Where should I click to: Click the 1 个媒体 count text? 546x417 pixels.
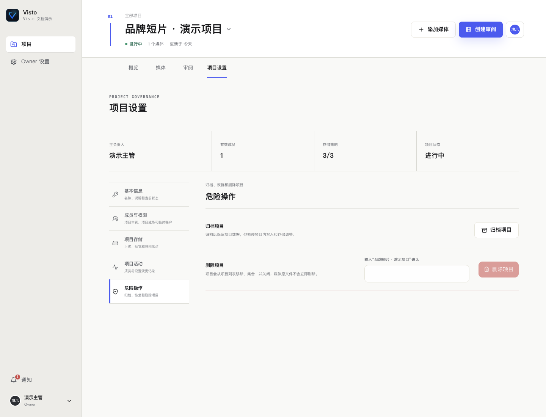pyautogui.click(x=156, y=44)
